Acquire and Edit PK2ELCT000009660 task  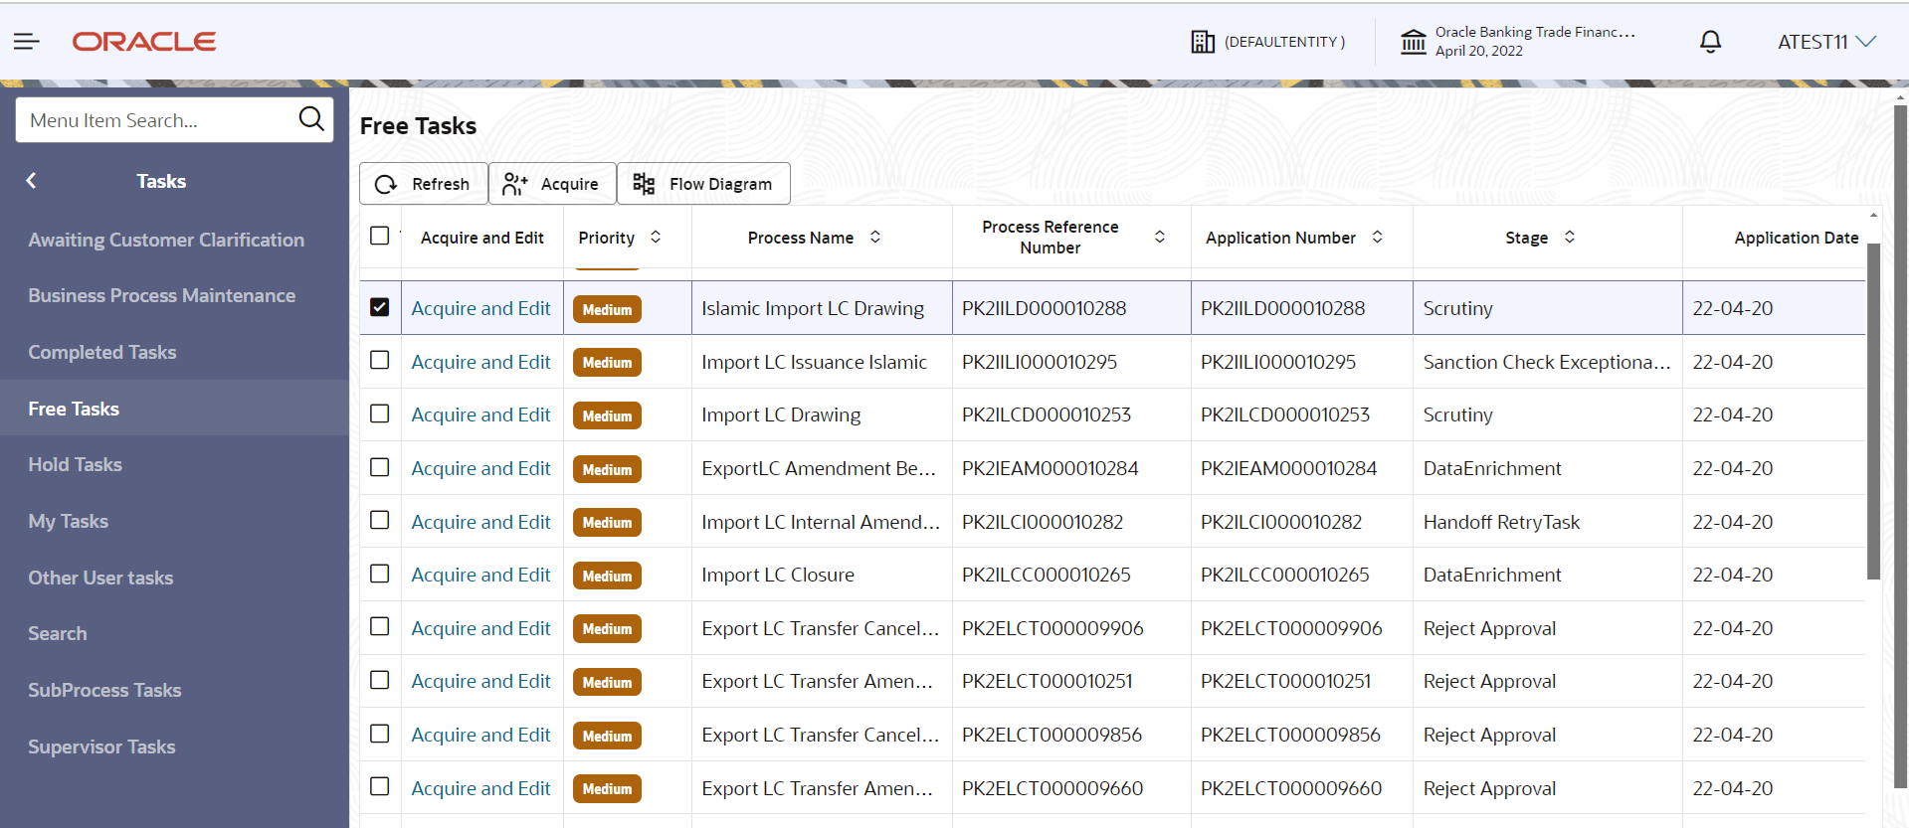point(480,788)
